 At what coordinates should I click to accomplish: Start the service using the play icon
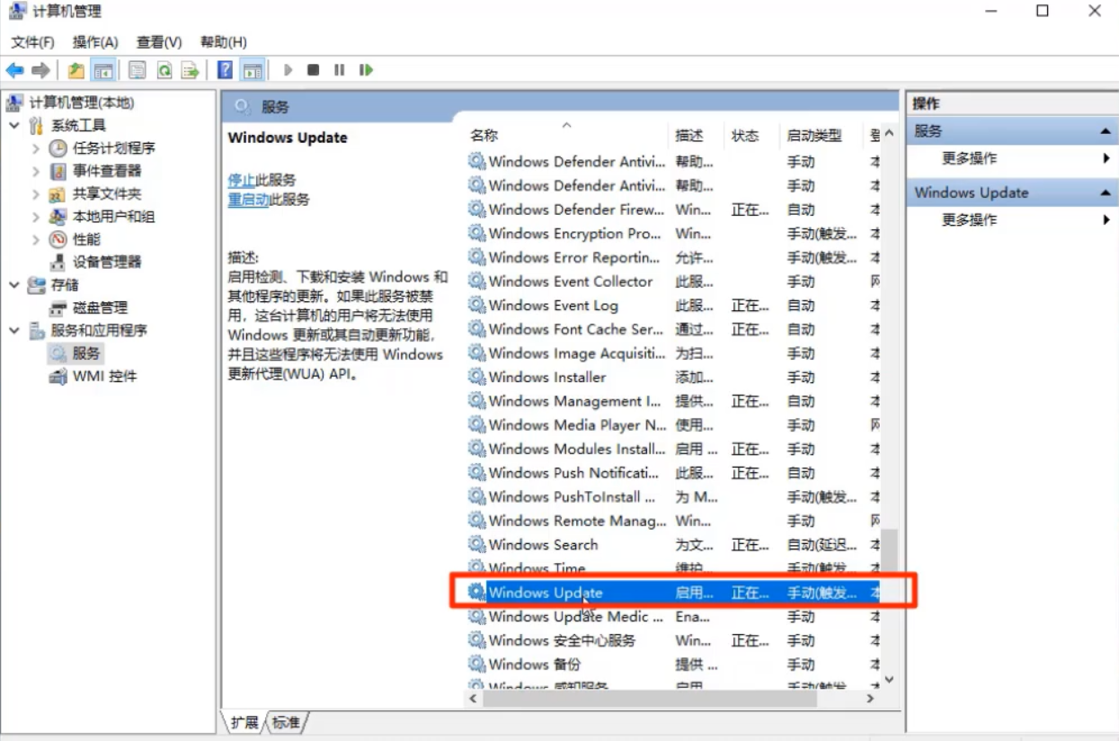pos(290,69)
